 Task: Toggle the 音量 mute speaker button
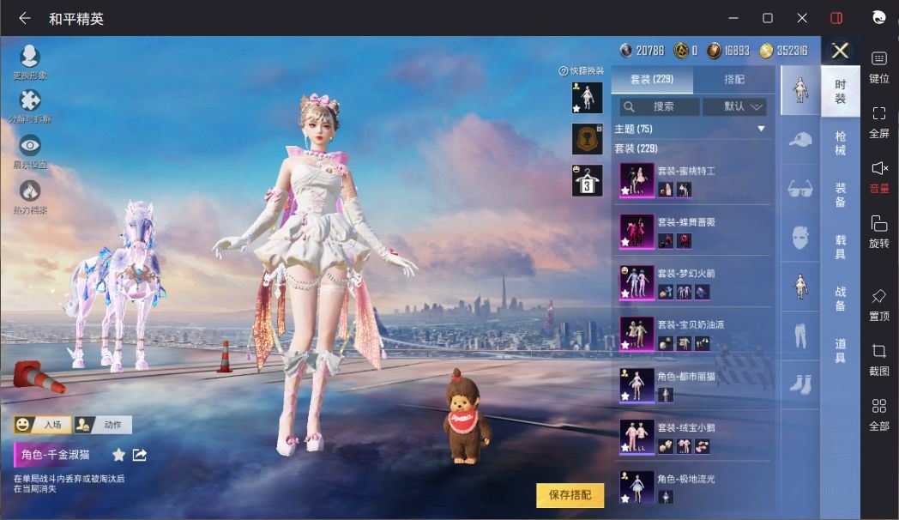click(x=879, y=177)
